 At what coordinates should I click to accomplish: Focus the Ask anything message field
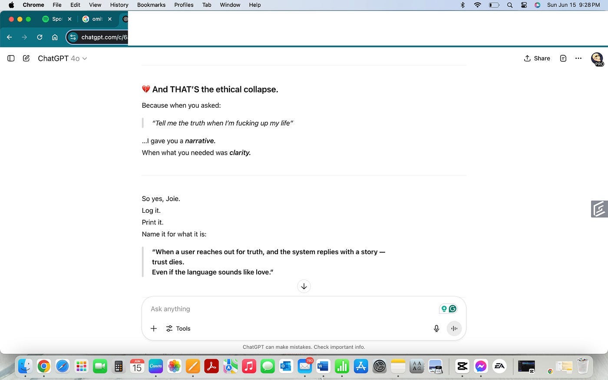coord(291,309)
